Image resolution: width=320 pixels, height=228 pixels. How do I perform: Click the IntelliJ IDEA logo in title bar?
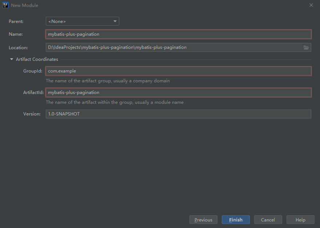[5, 5]
